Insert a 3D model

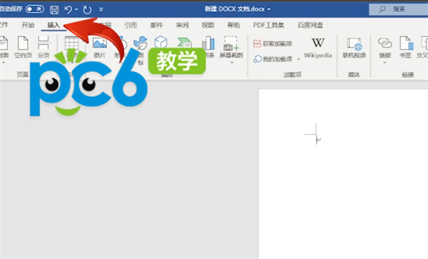[x=160, y=43]
